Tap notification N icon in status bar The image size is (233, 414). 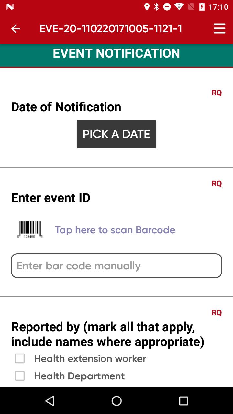point(10,7)
